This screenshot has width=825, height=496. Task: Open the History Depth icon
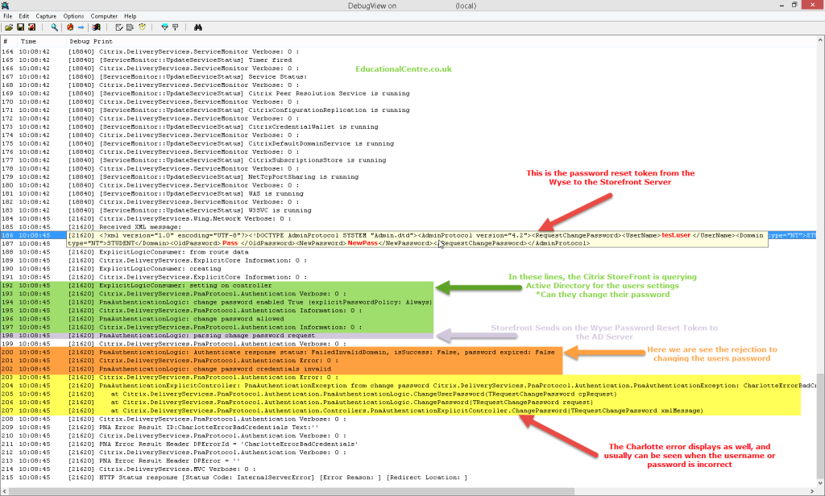pyautogui.click(x=176, y=27)
